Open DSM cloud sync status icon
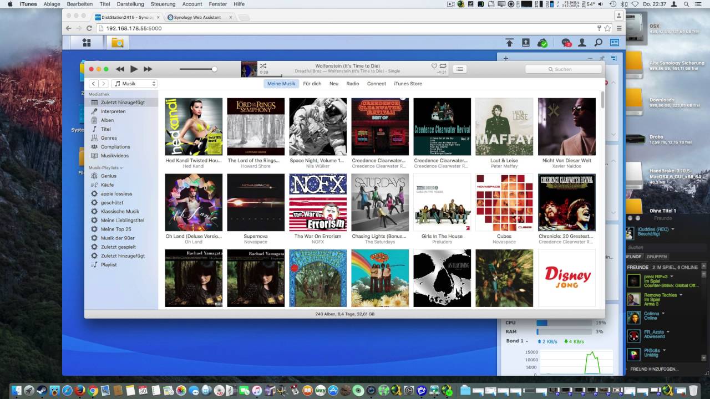 pos(543,43)
